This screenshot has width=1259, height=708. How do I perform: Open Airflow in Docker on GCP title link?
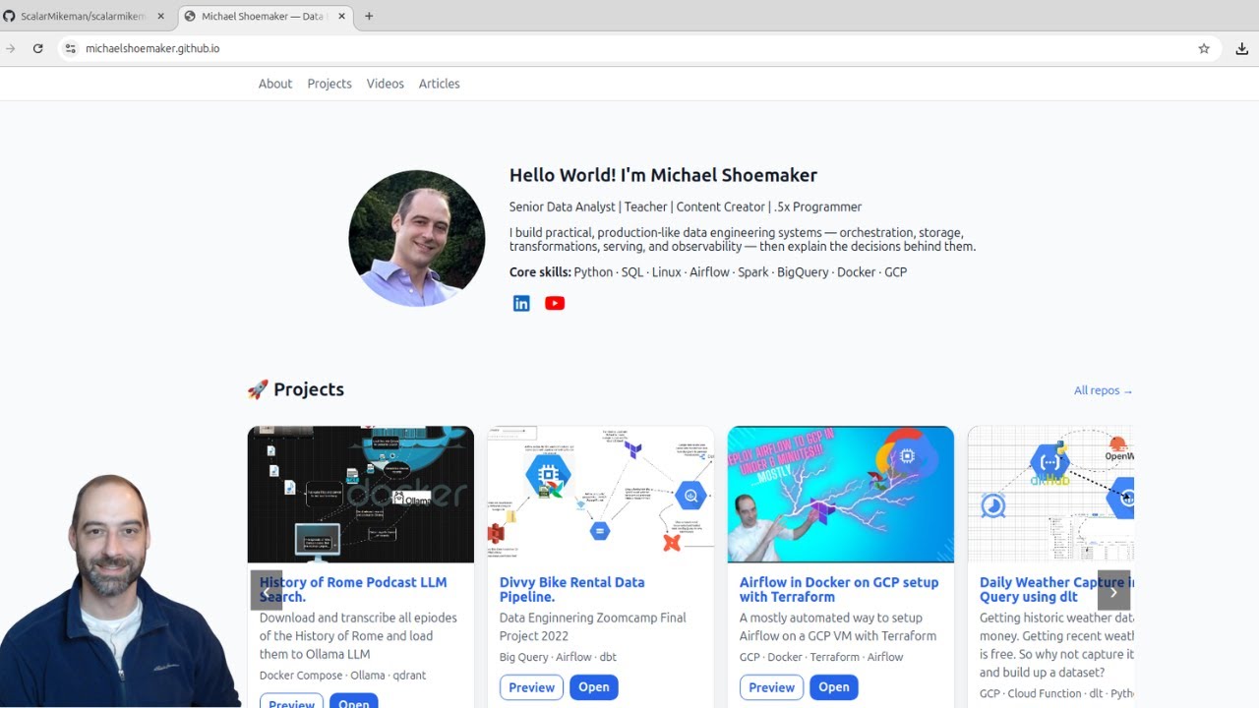point(839,589)
